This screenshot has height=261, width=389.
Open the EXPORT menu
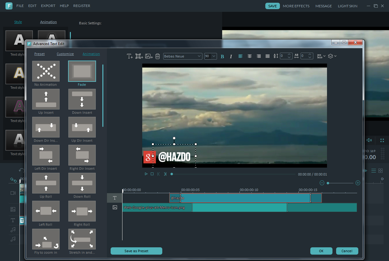pos(48,6)
